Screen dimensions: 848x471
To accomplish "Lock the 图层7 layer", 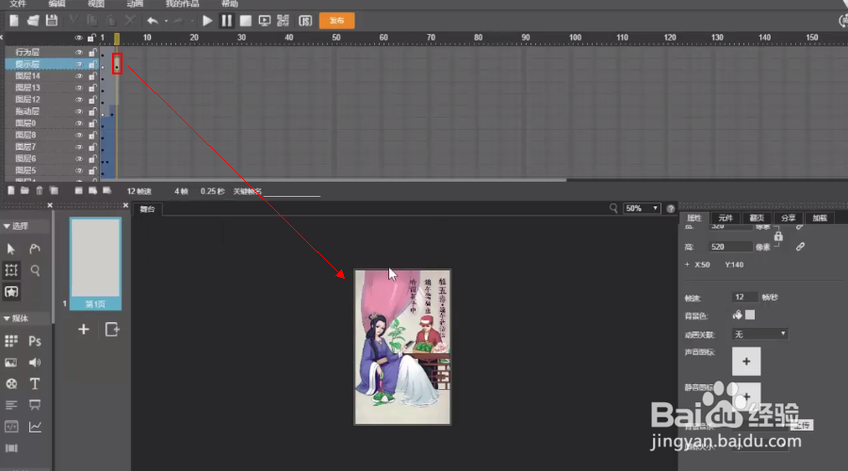I will click(92, 148).
